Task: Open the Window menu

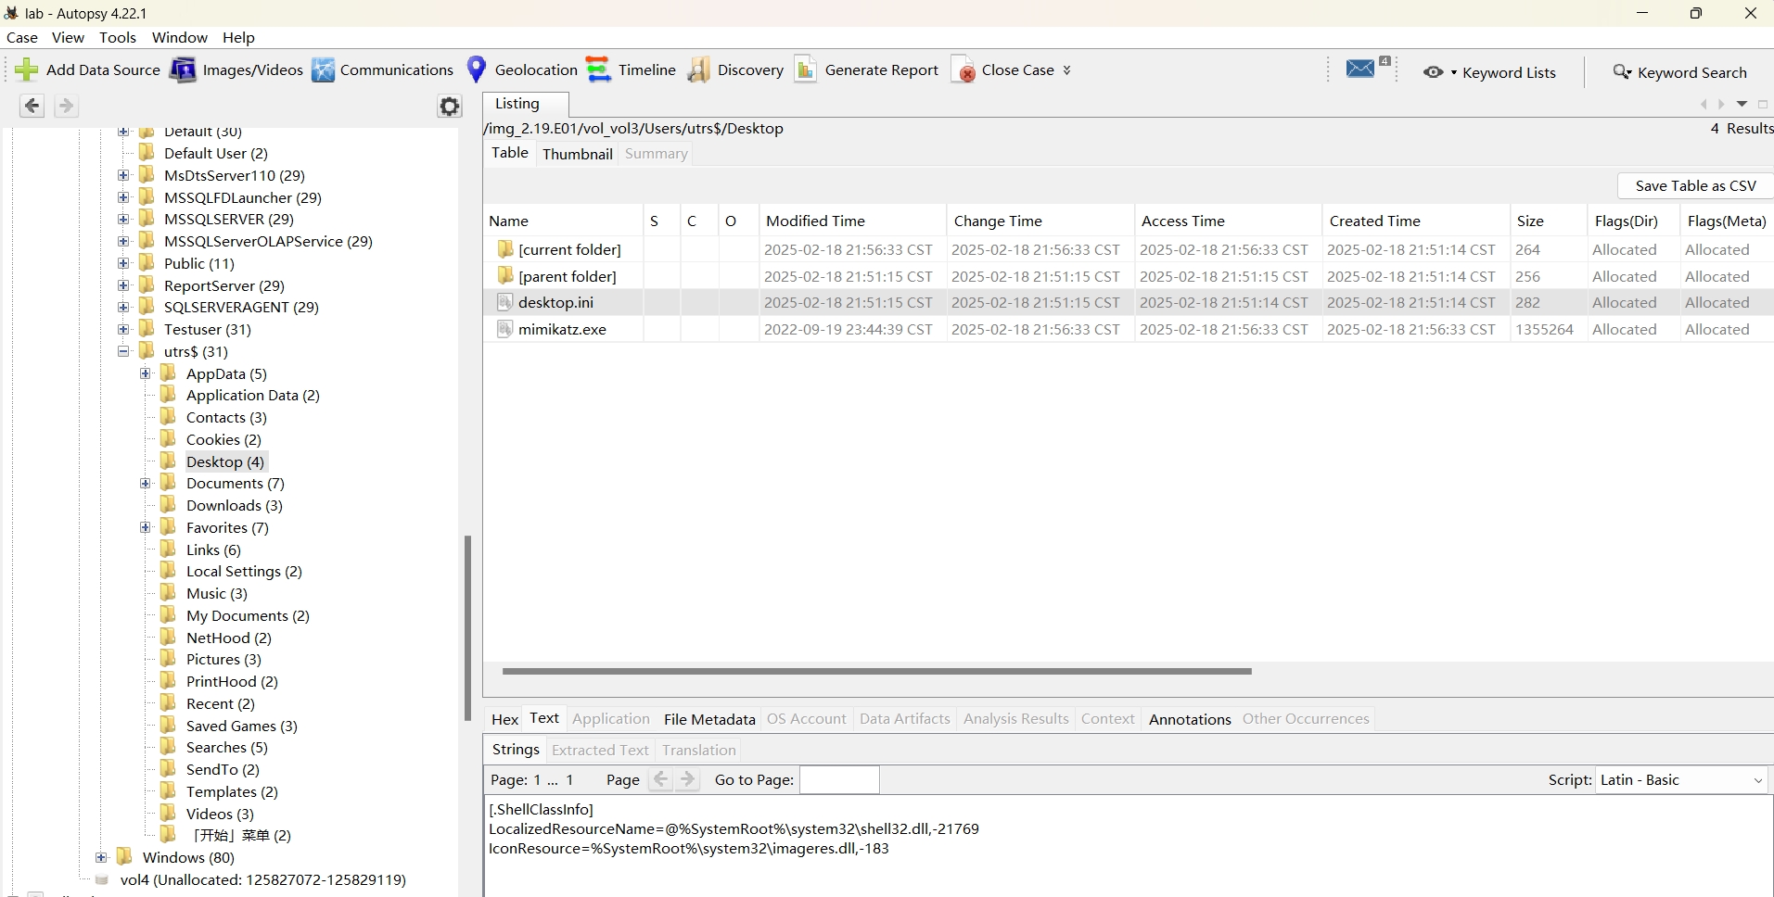Action: pos(180,37)
